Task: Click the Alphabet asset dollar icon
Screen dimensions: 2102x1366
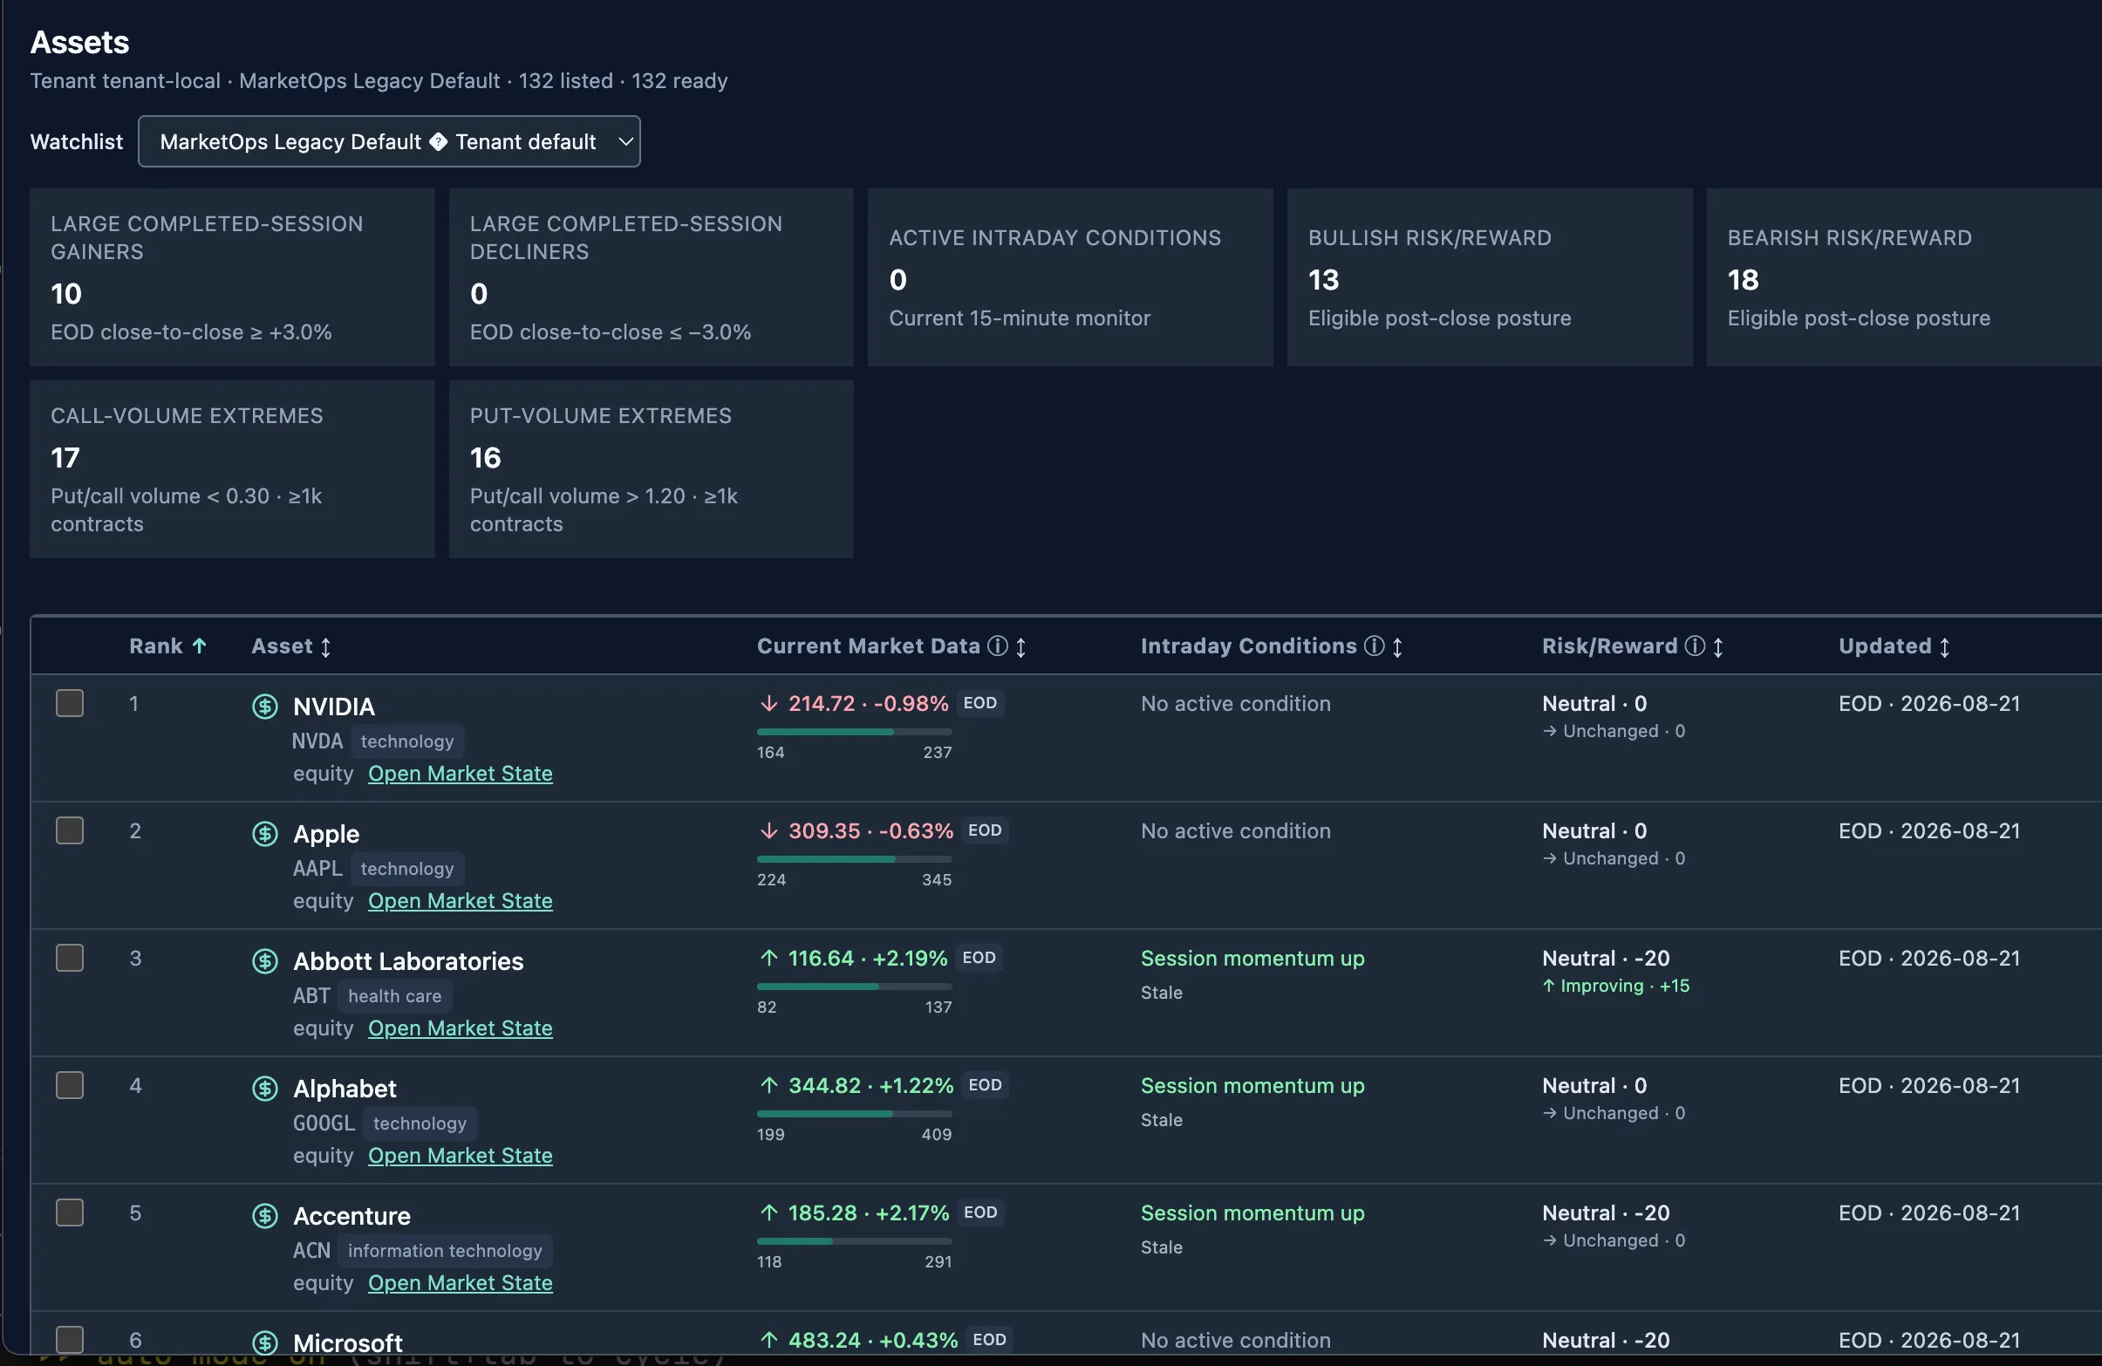Action: point(265,1088)
